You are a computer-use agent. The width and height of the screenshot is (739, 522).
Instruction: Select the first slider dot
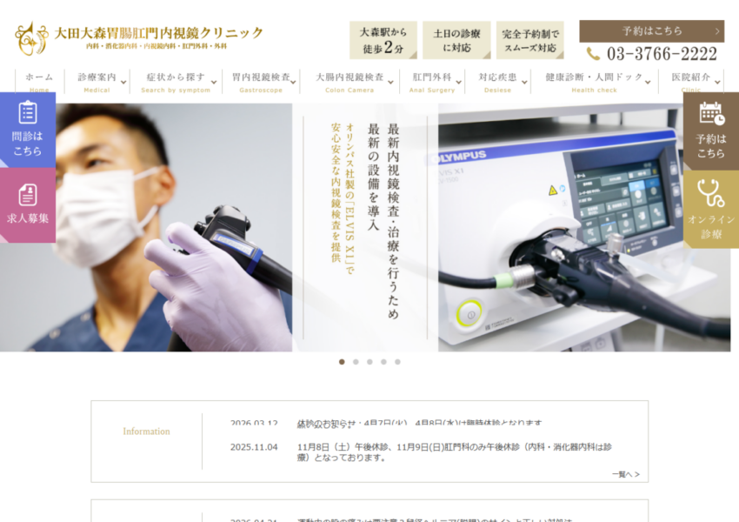(x=342, y=362)
